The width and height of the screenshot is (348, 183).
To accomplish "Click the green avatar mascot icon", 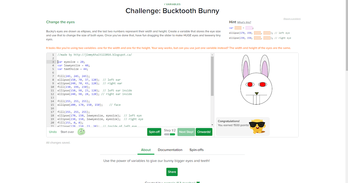I will [81, 132].
